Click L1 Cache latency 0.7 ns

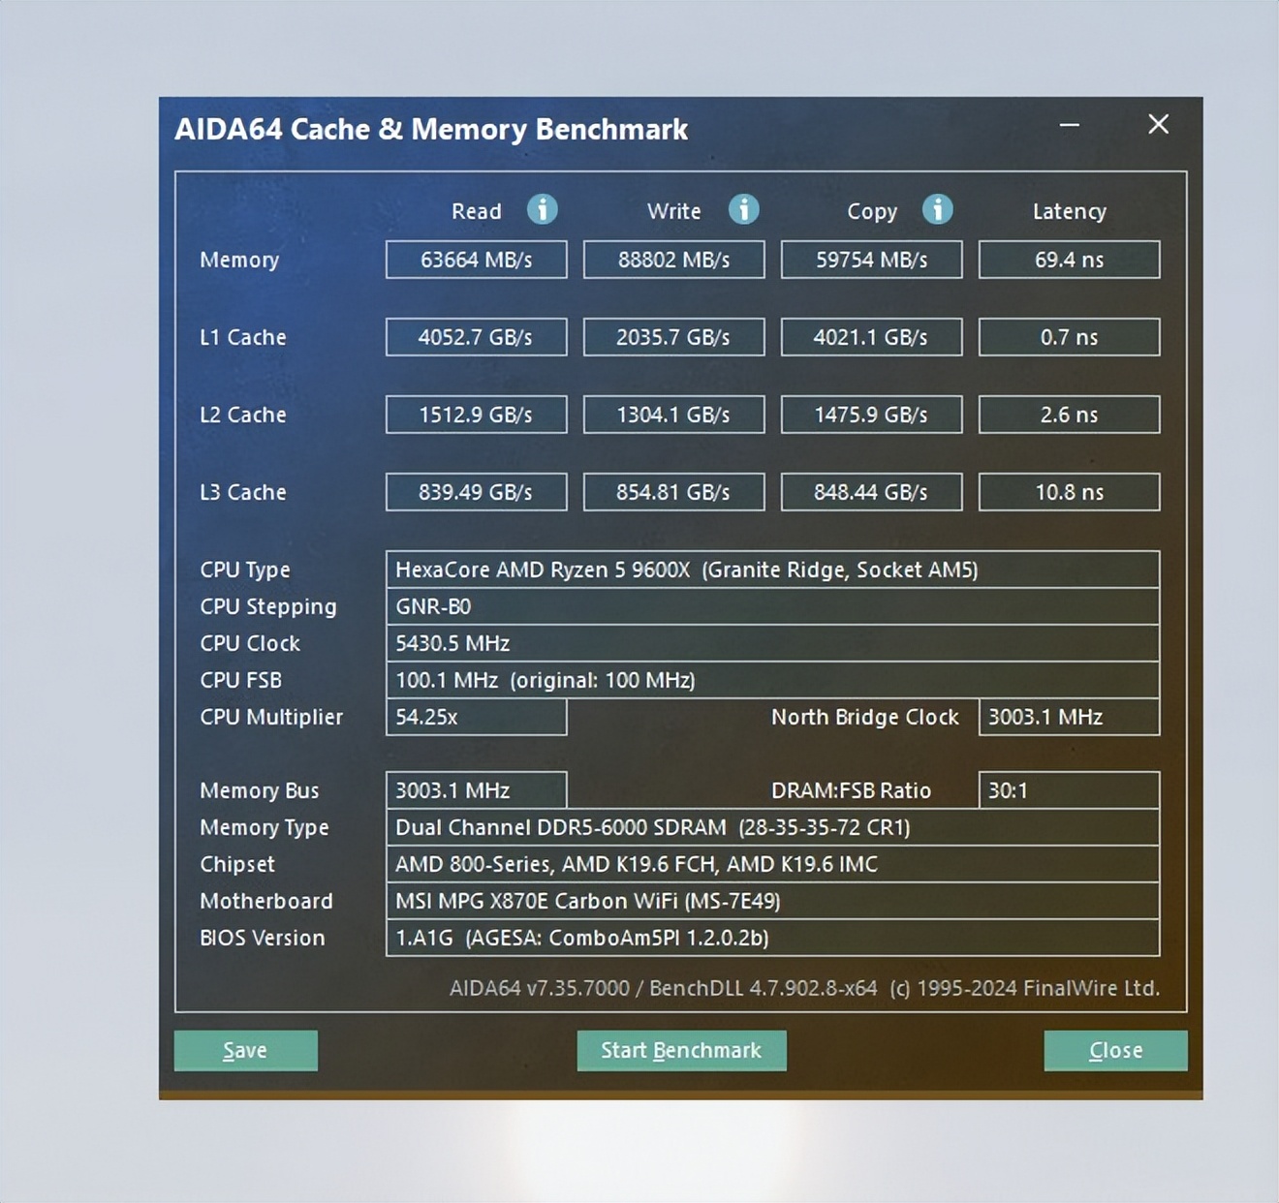1069,337
